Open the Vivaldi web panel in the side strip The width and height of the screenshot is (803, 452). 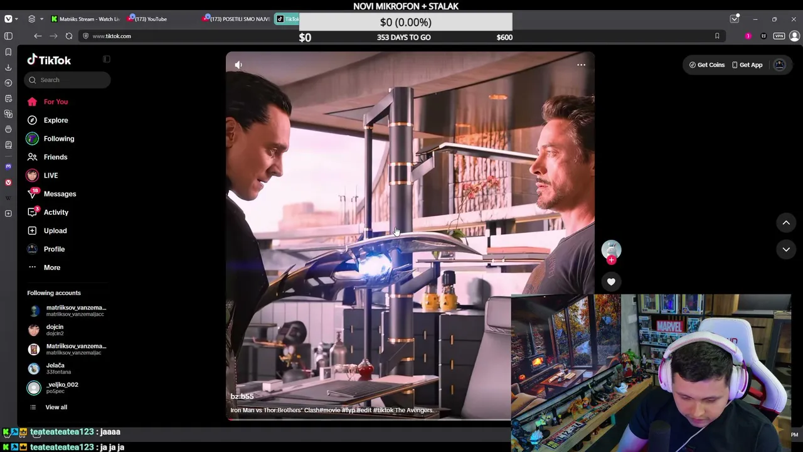point(8,182)
